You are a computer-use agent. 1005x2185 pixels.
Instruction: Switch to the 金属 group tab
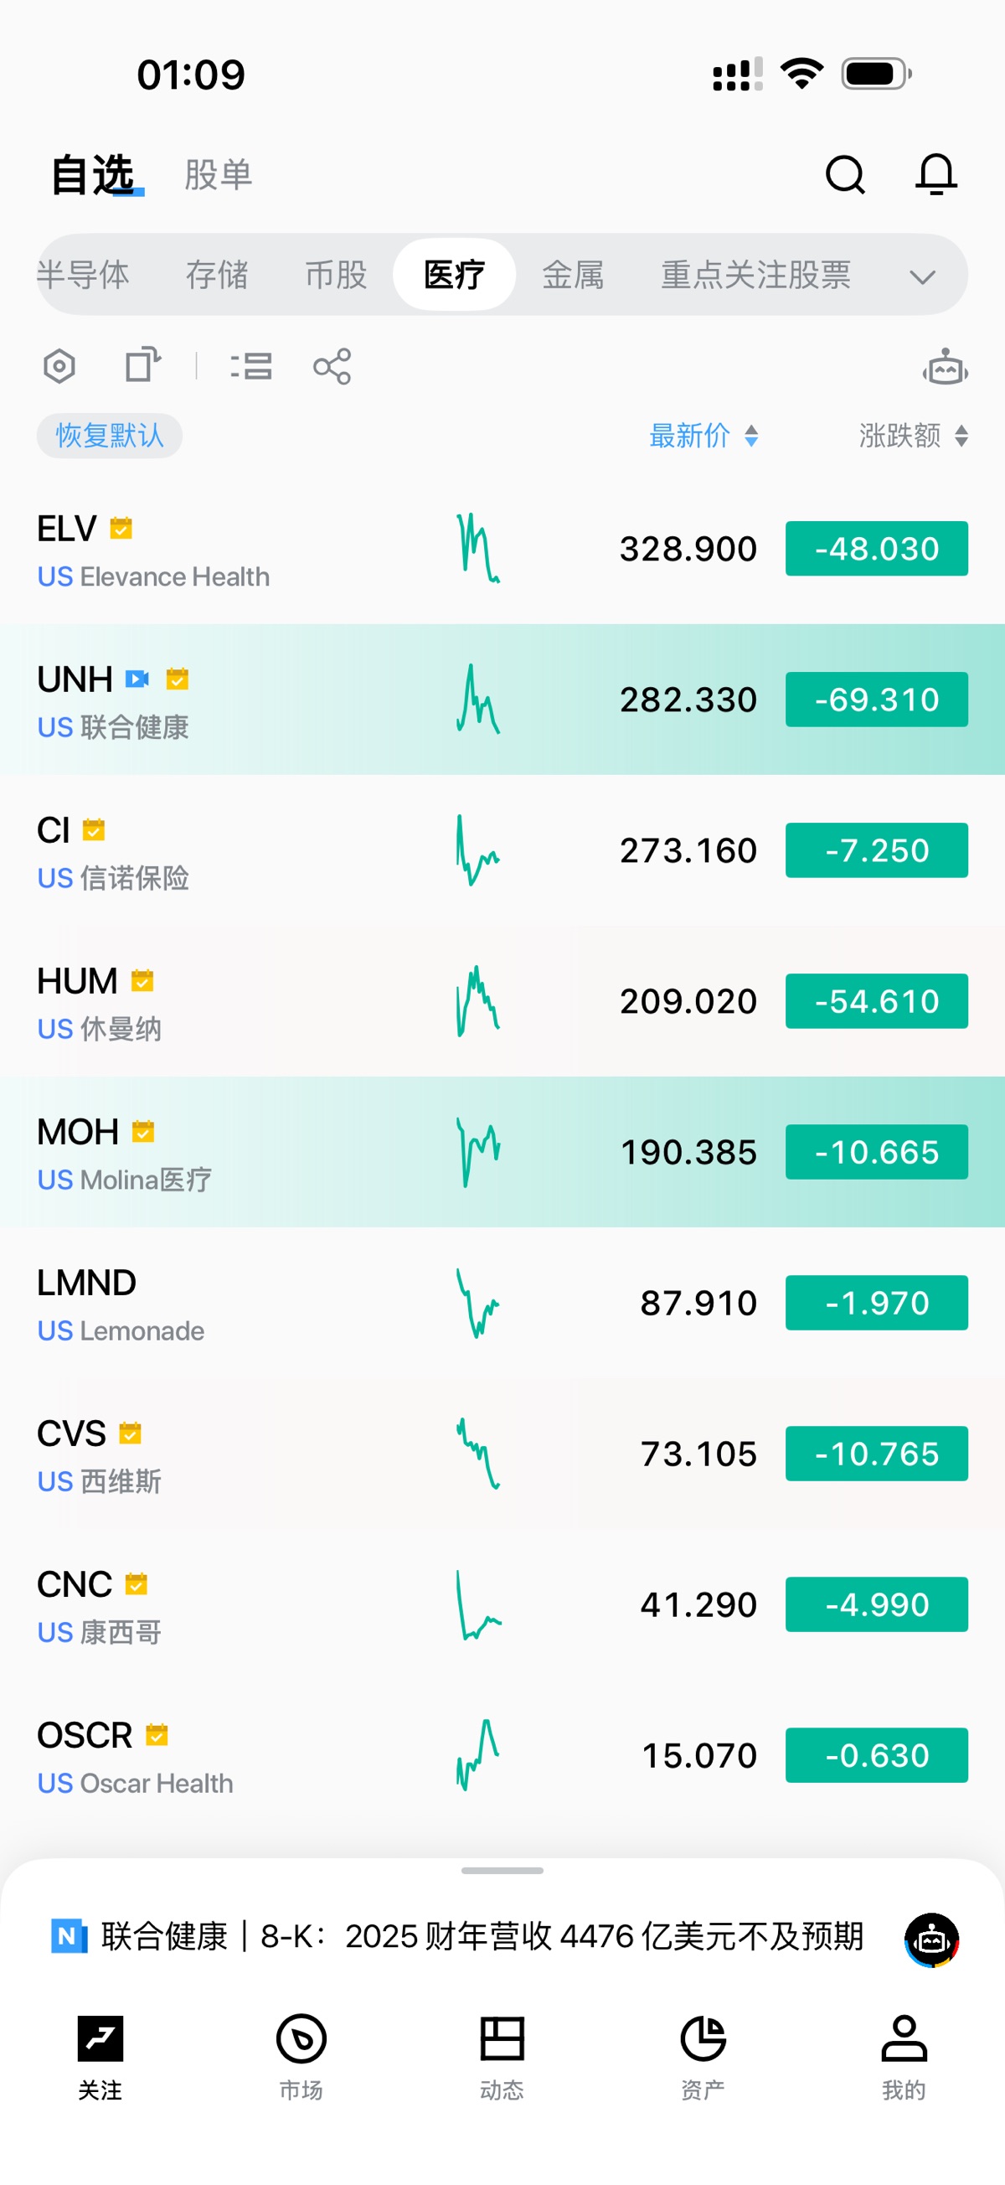click(x=574, y=275)
